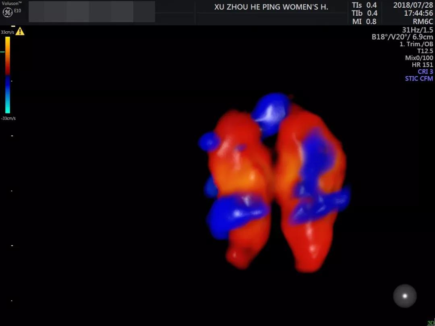This screenshot has width=435, height=326.
Task: Click the date 2018/07/28 in header
Action: point(413,5)
